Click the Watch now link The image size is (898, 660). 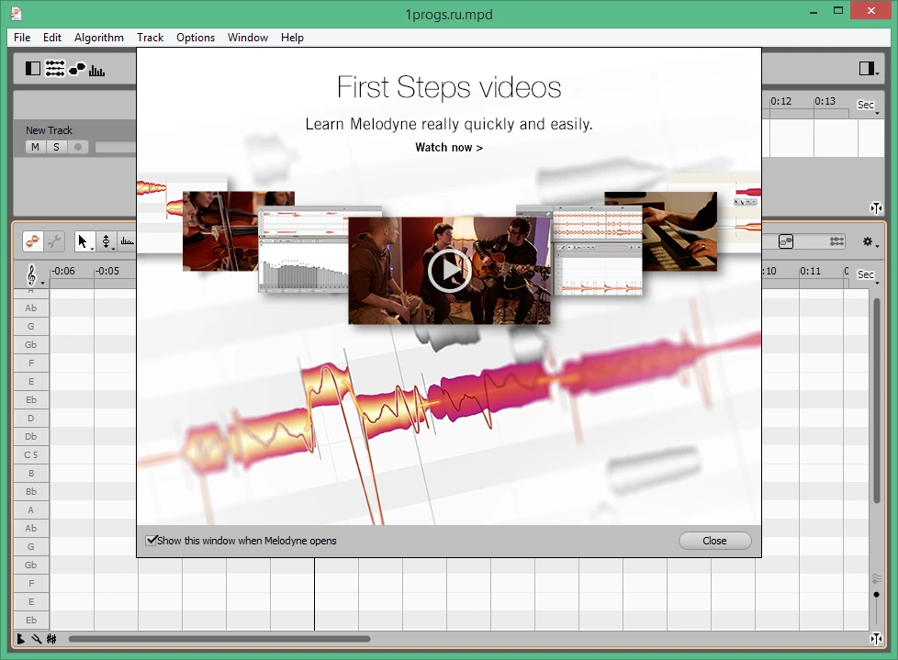(x=449, y=148)
